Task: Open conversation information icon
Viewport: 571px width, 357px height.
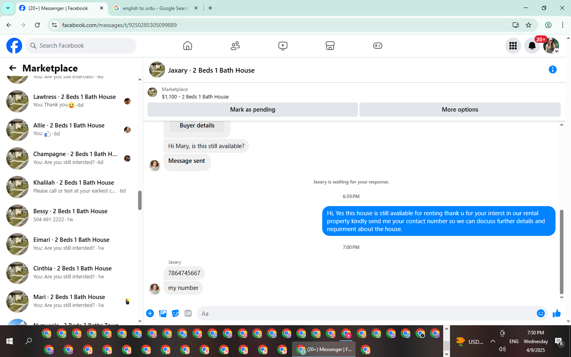Action: pyautogui.click(x=552, y=69)
